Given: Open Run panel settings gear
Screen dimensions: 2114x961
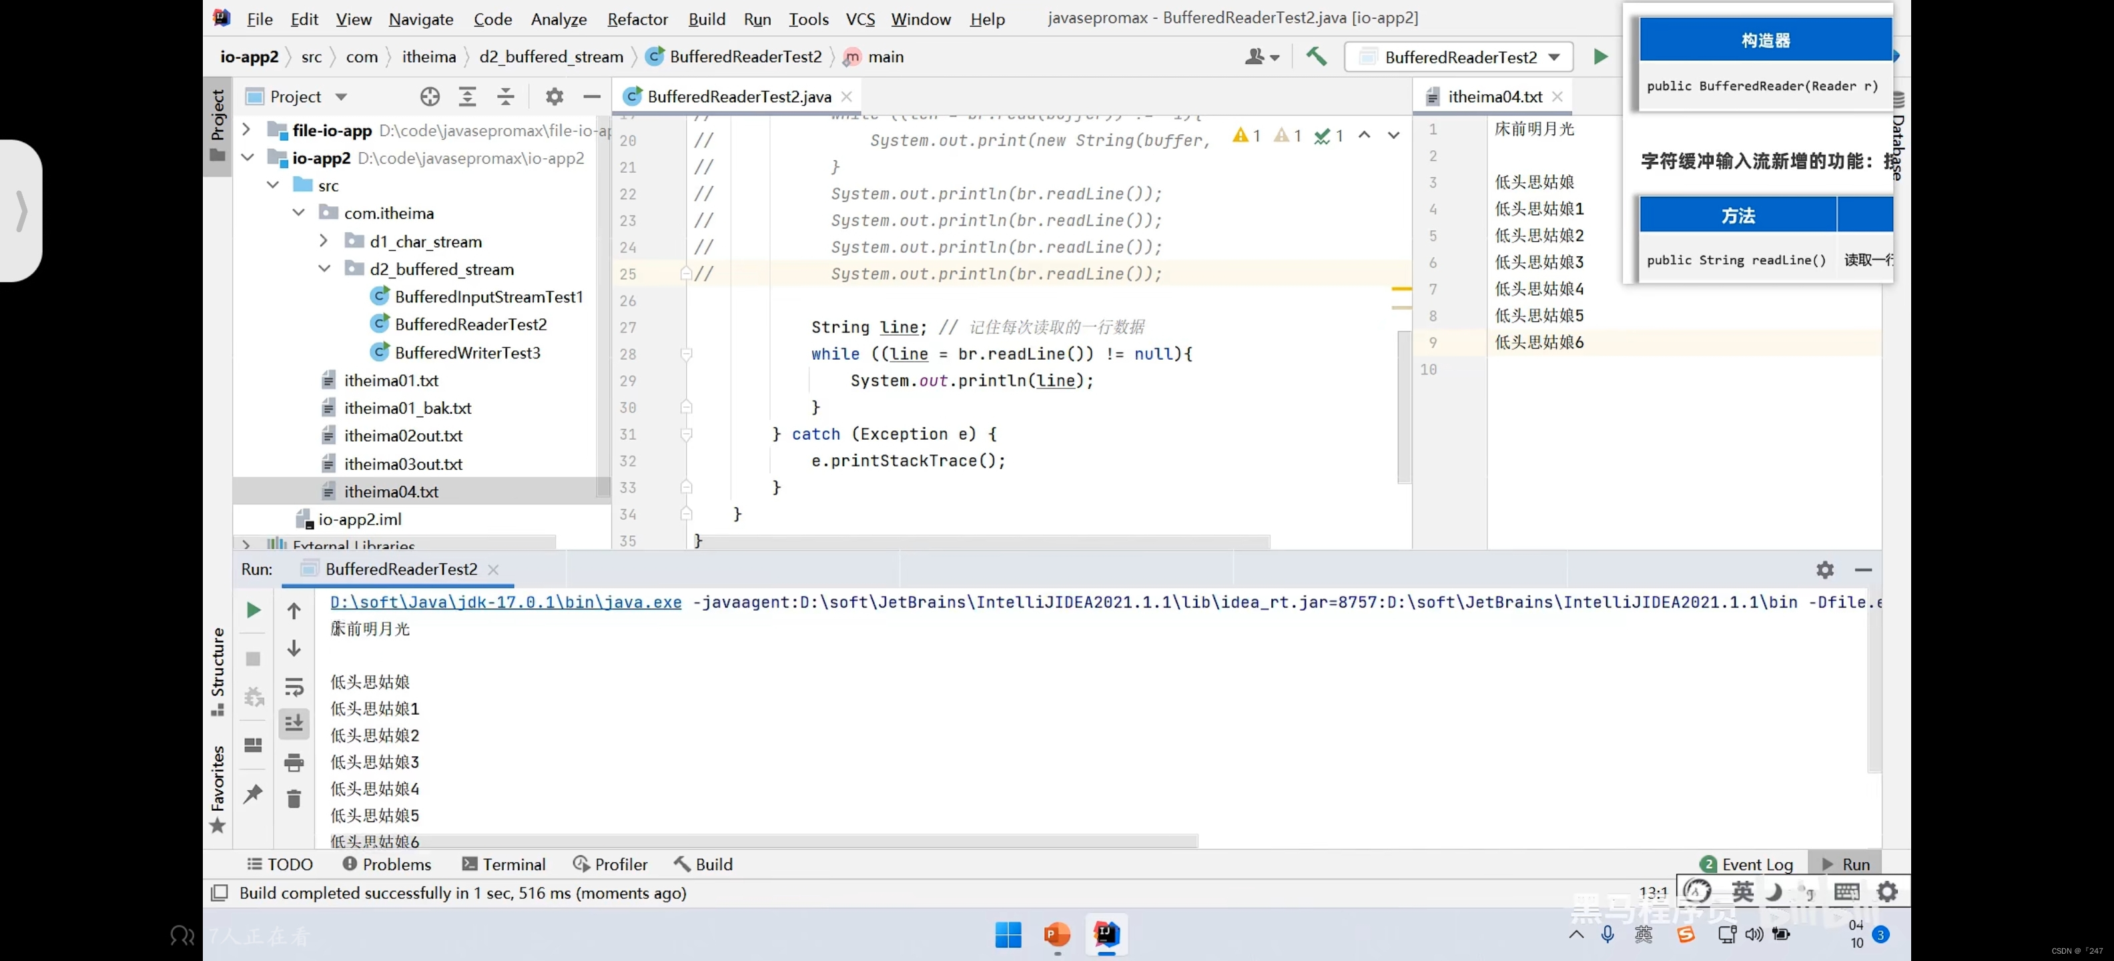Looking at the screenshot, I should coord(1824,569).
